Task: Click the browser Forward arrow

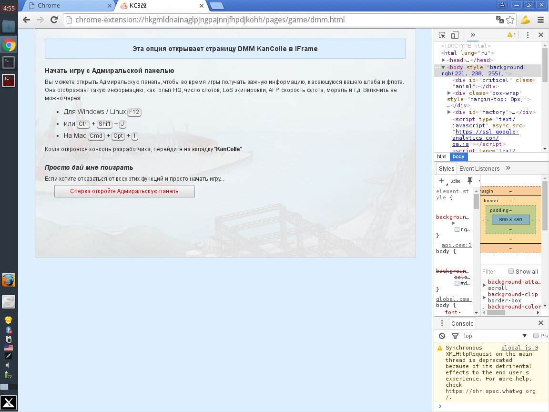Action: (x=40, y=20)
